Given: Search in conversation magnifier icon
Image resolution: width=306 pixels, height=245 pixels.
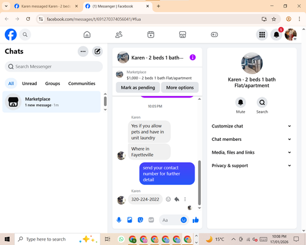Looking at the screenshot, I should point(262,102).
